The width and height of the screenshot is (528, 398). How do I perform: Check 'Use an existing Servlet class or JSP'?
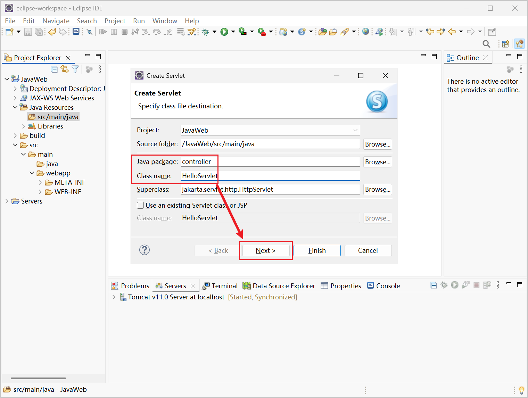pos(140,206)
